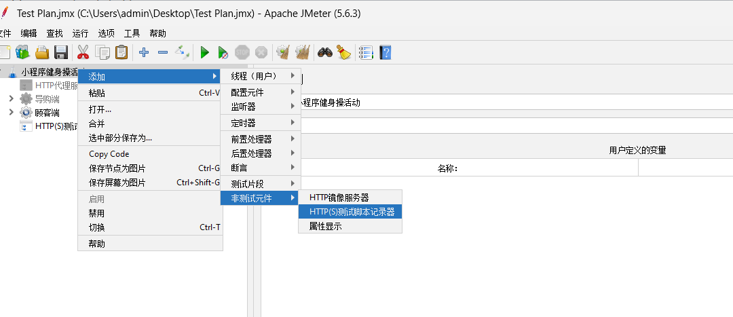Click 粘贴 in the context menu
Viewport: 733px width, 317px height.
149,93
